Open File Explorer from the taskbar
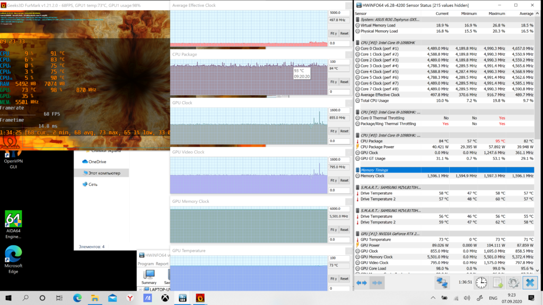 [x=95, y=298]
